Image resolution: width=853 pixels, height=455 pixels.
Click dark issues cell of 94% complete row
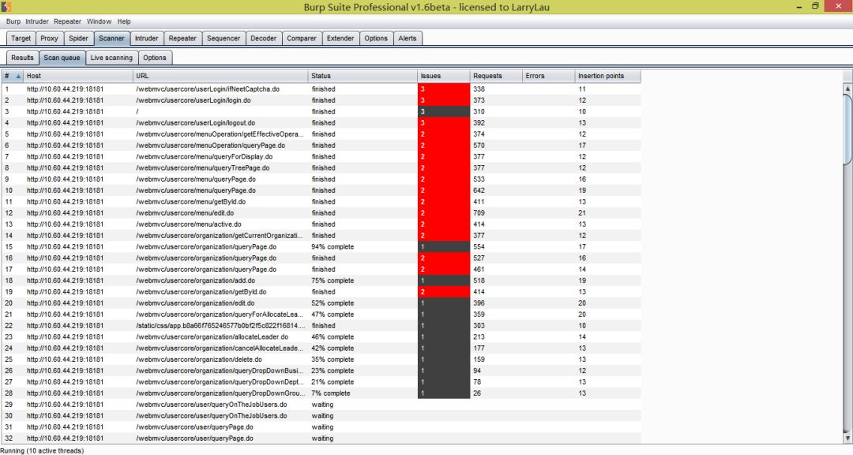[x=444, y=246]
